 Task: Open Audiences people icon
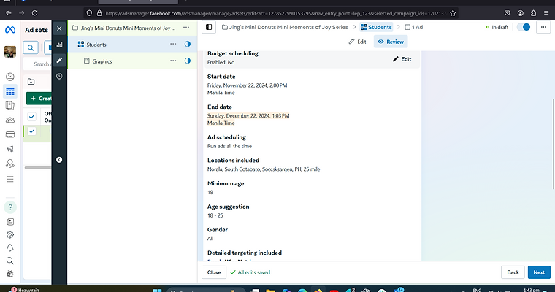(x=10, y=120)
